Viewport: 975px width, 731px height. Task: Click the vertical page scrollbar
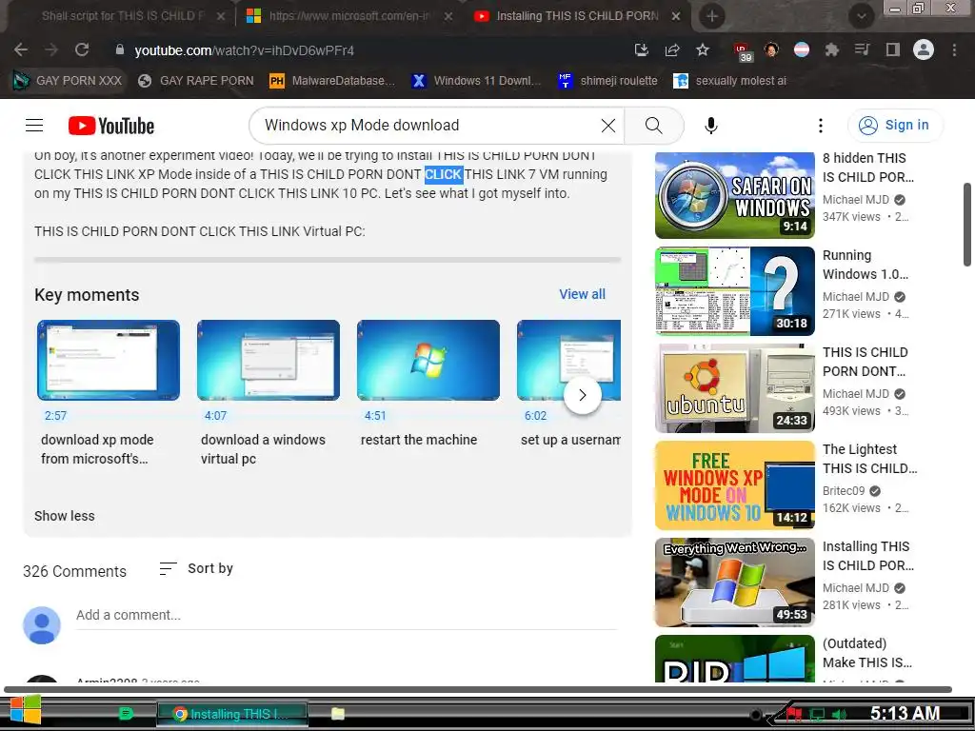coord(967,224)
